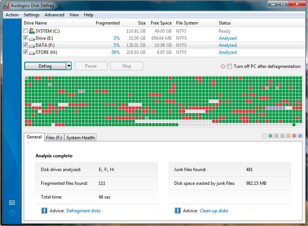Click the Stop button
The width and height of the screenshot is (308, 226).
[126, 66]
